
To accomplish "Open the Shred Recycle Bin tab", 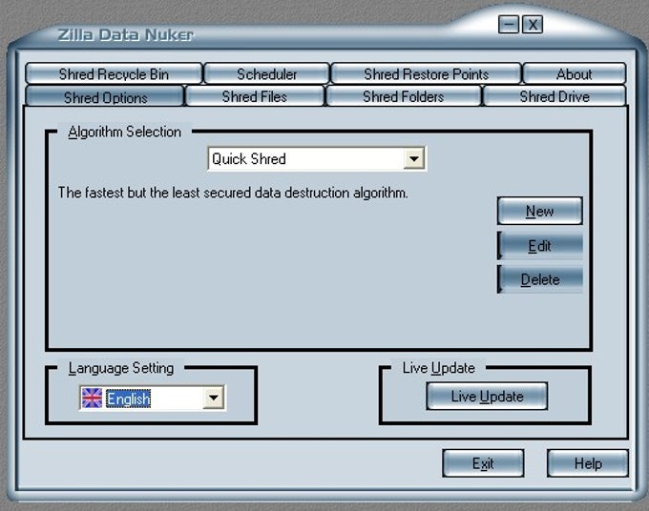I will [x=114, y=74].
